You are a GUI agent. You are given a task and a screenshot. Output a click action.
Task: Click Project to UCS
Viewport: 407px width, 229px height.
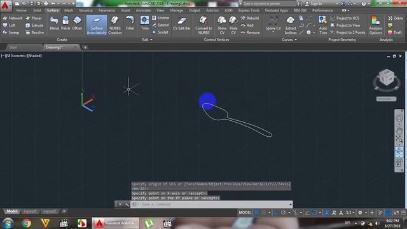point(345,18)
